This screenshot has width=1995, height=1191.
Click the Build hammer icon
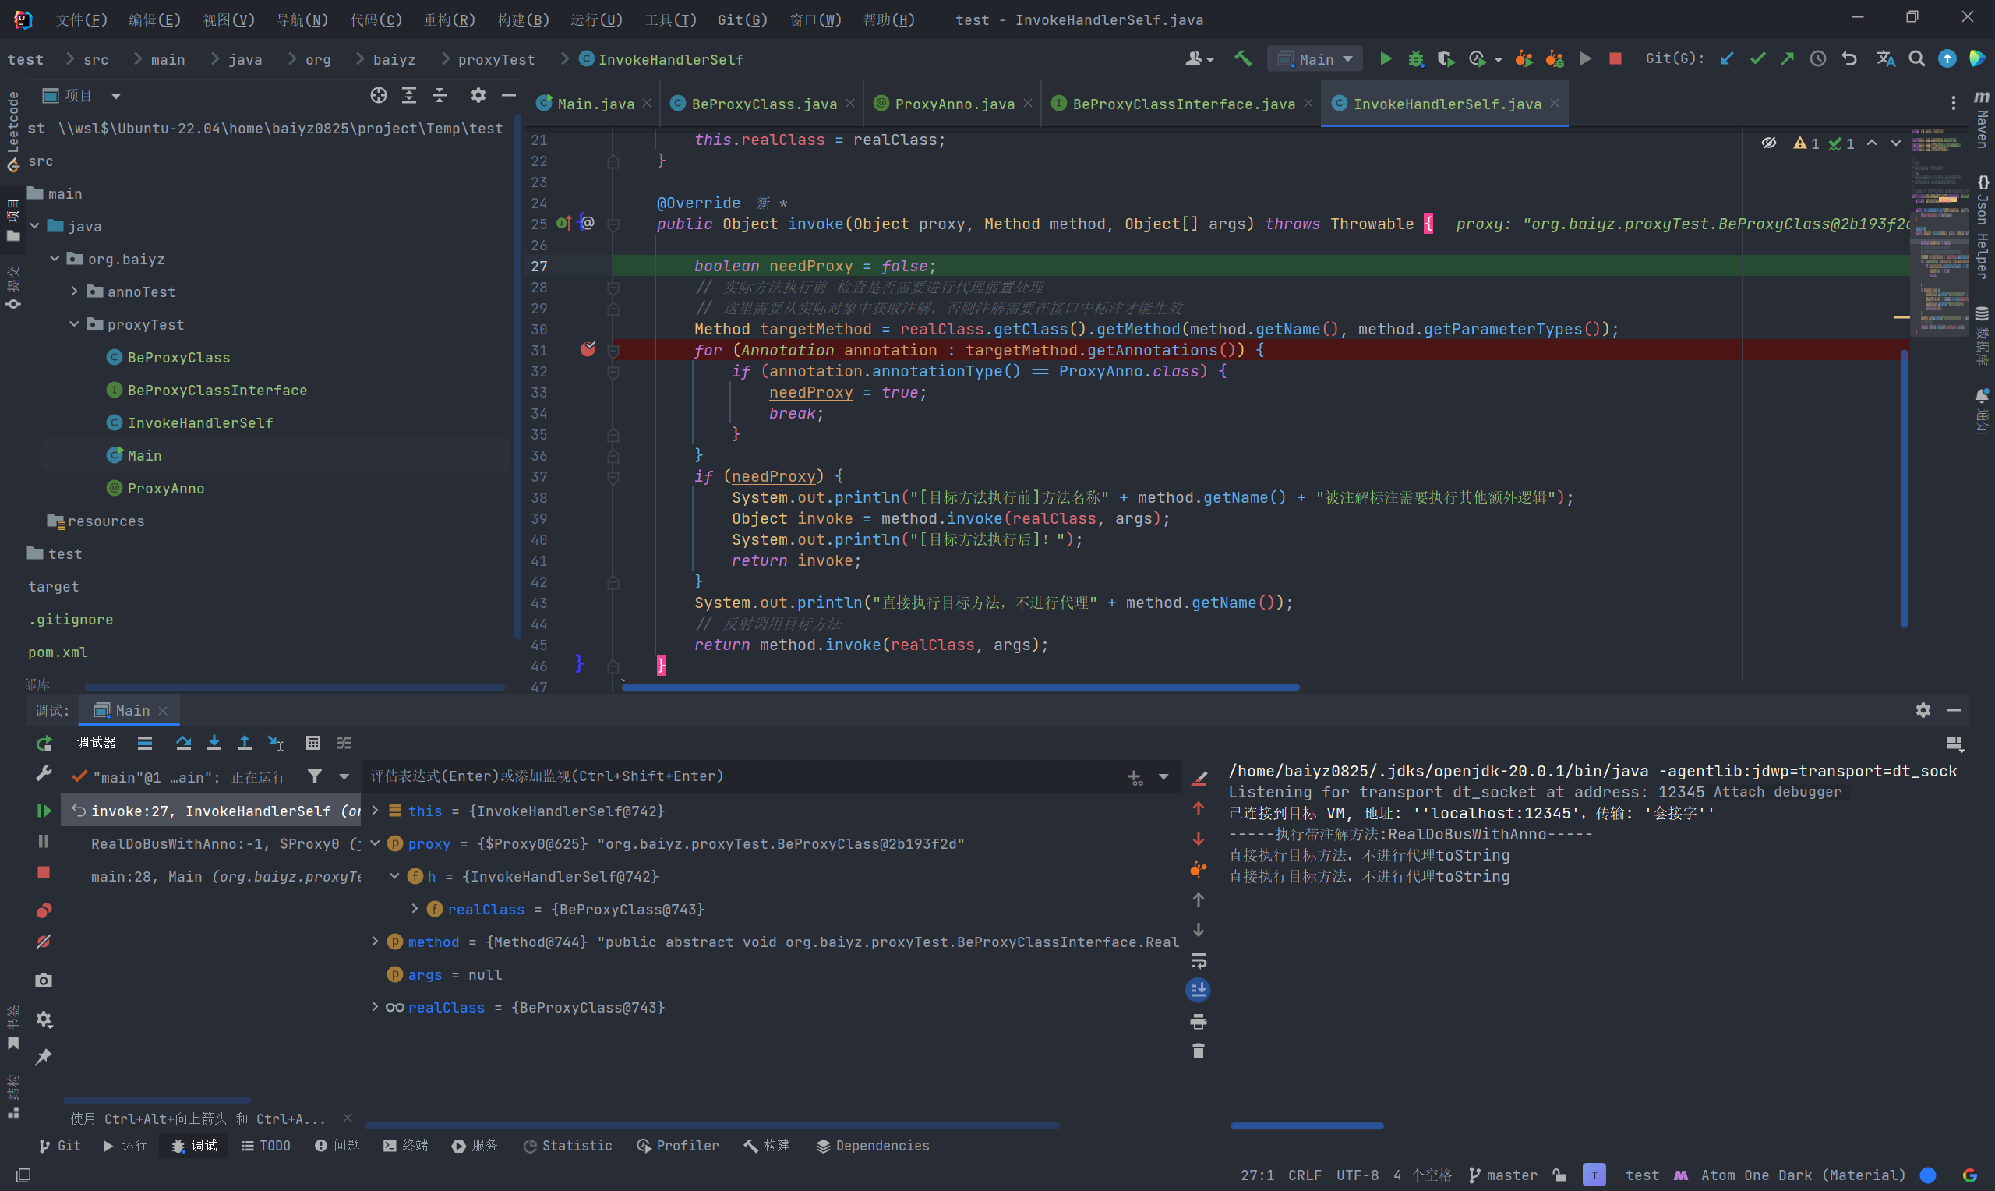(1242, 58)
